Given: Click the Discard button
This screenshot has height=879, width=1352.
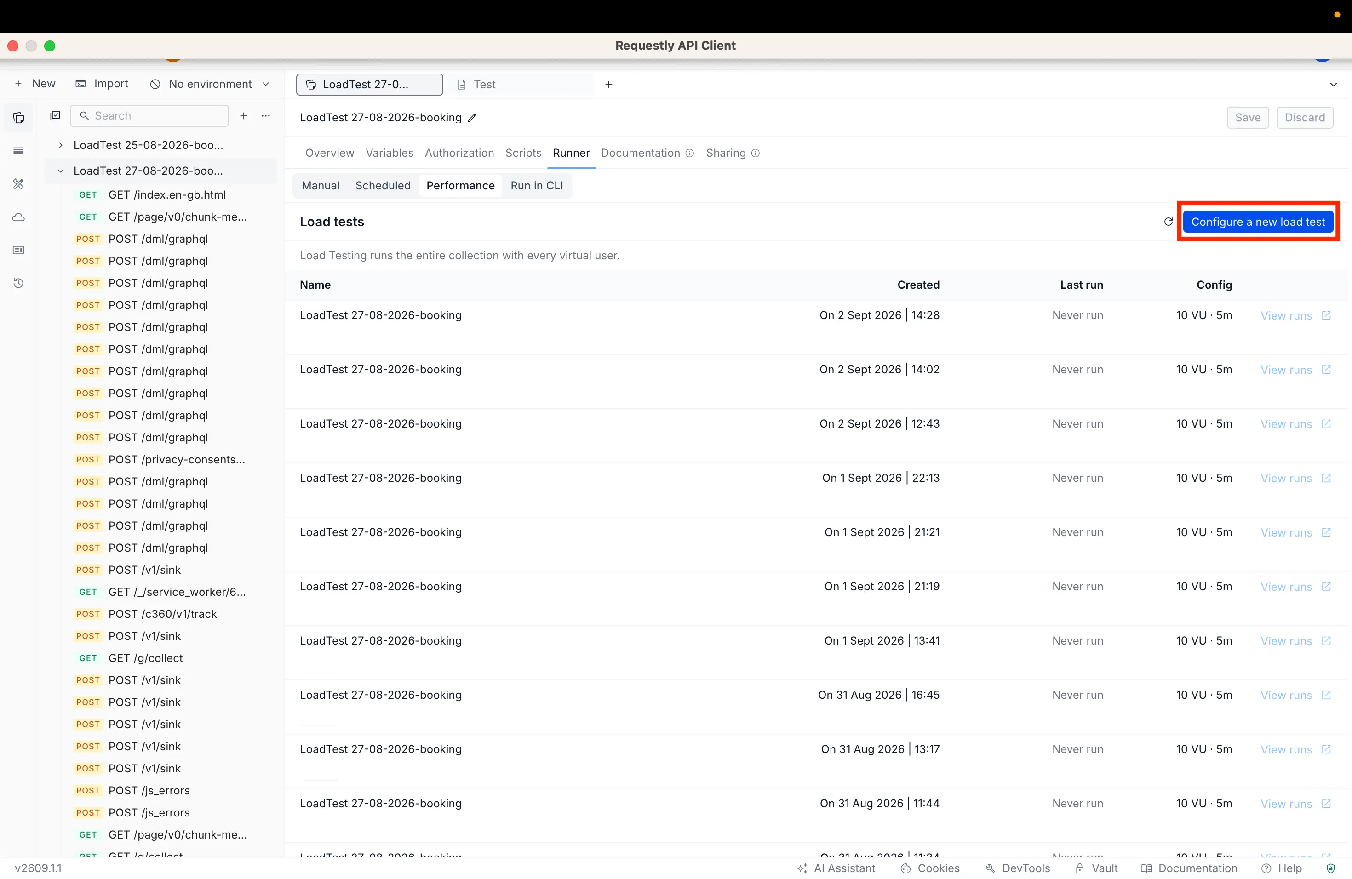Looking at the screenshot, I should [1305, 118].
